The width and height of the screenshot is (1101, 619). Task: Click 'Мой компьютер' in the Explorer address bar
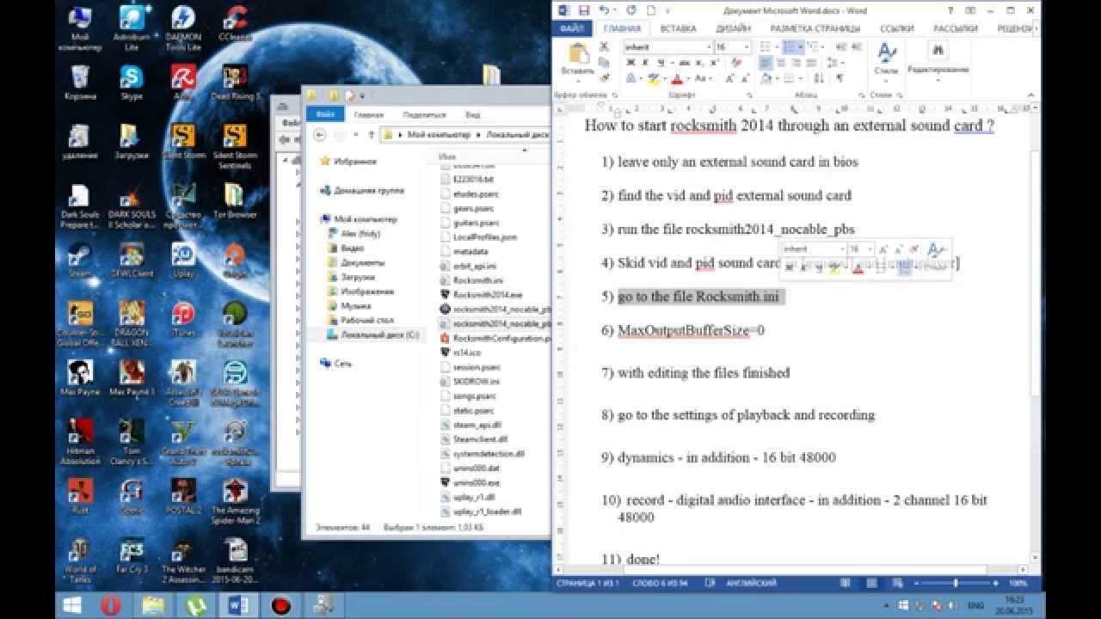[x=440, y=135]
